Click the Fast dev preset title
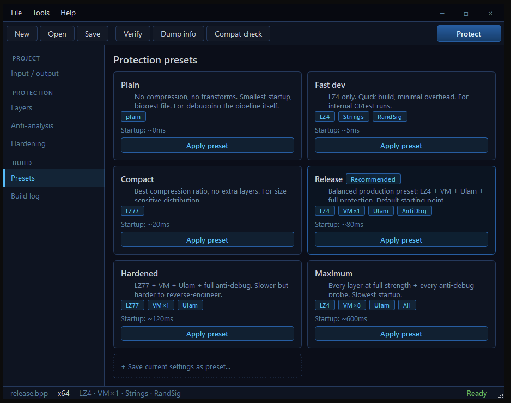 click(x=330, y=85)
